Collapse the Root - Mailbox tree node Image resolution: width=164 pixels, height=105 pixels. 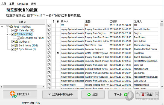tap(2, 27)
